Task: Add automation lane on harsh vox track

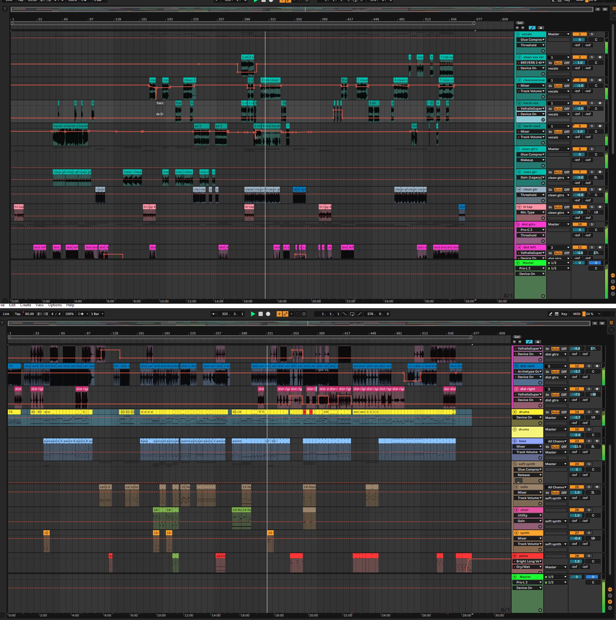Action: 543,120
